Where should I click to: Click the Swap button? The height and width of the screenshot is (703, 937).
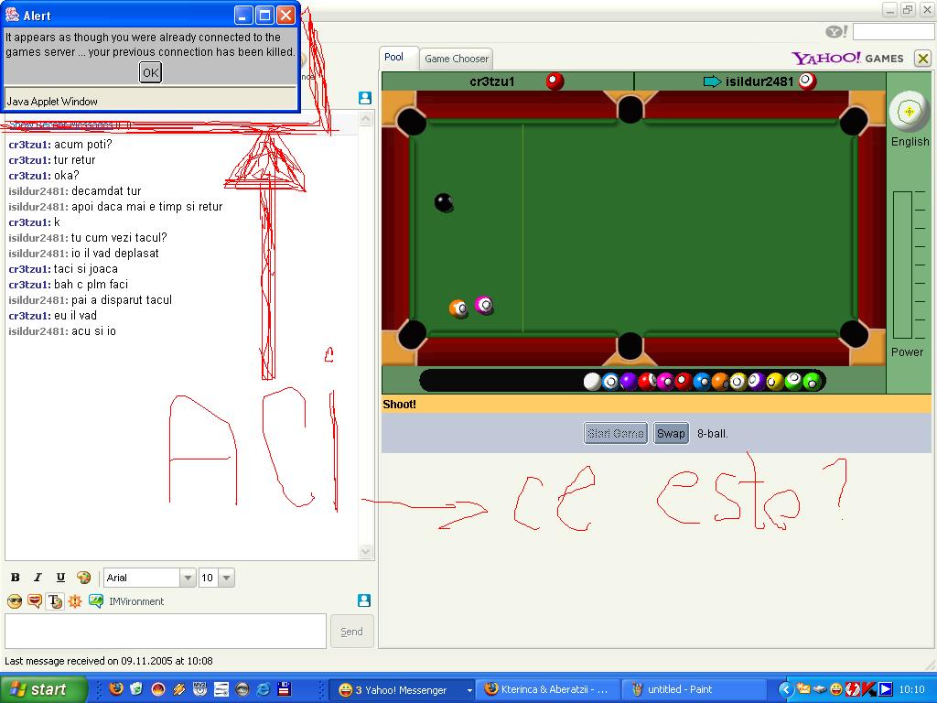(x=671, y=433)
